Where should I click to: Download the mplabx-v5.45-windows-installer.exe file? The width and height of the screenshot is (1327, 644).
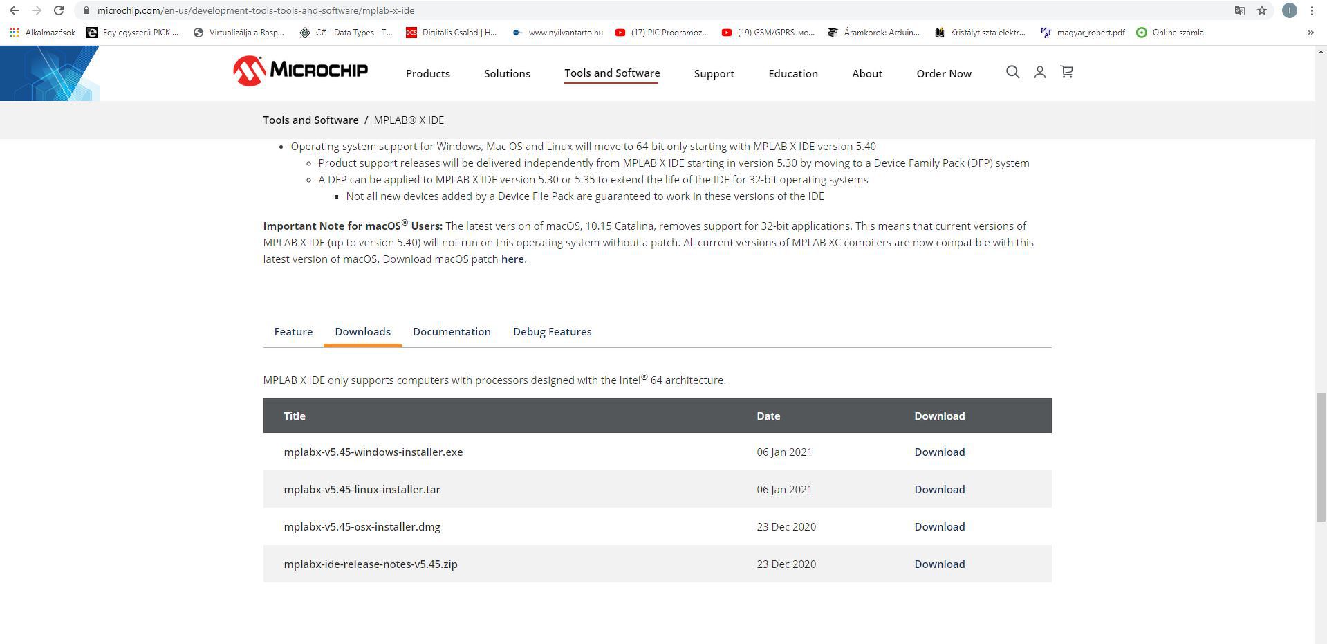(x=939, y=452)
